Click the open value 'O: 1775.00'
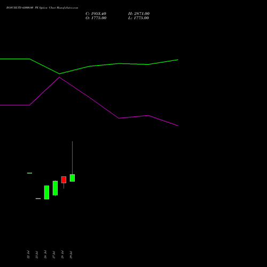Screen dimensions: 267x267 (x=96, y=18)
